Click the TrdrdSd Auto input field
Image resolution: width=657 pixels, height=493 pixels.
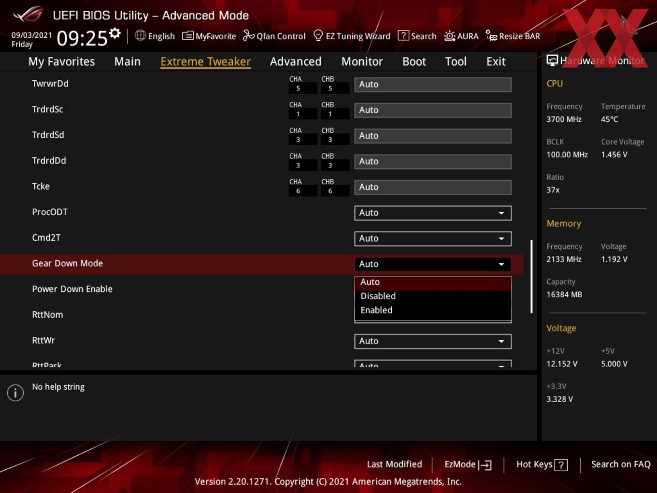[433, 135]
